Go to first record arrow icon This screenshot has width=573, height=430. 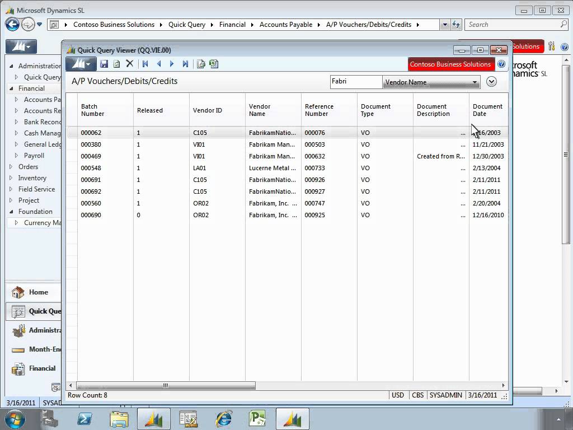pyautogui.click(x=145, y=64)
